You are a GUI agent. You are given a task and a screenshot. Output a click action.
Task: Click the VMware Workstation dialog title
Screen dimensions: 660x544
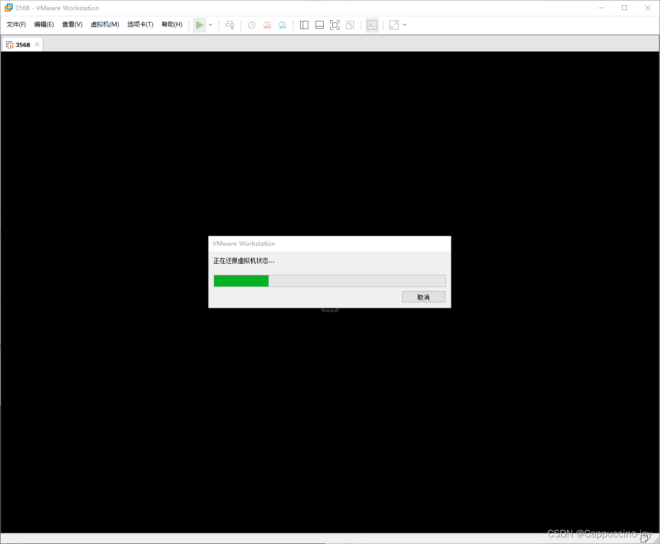(x=244, y=244)
